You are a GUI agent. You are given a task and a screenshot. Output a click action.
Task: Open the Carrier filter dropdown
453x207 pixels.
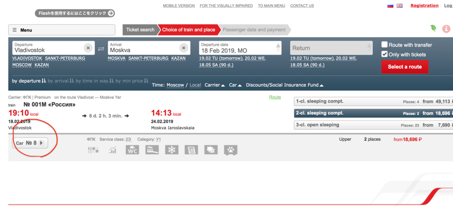(215, 85)
